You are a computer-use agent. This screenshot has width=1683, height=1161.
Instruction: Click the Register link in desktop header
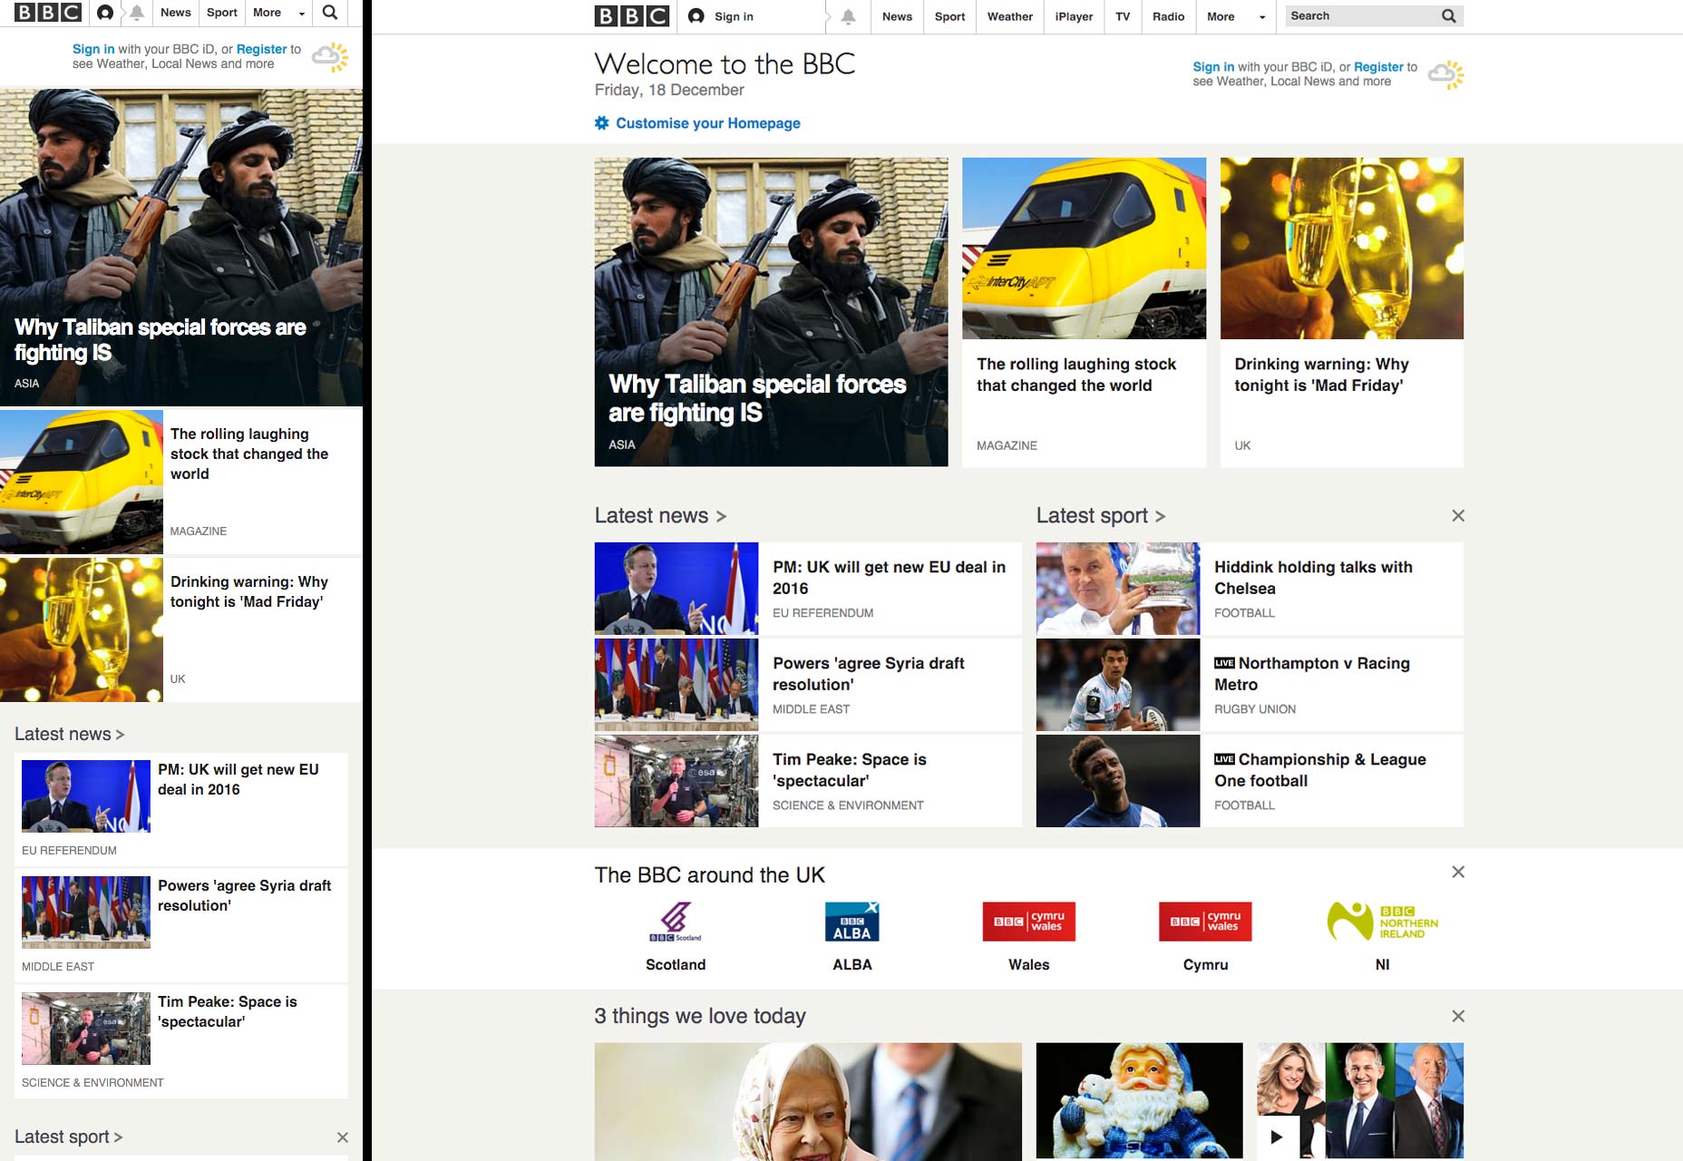[1378, 66]
